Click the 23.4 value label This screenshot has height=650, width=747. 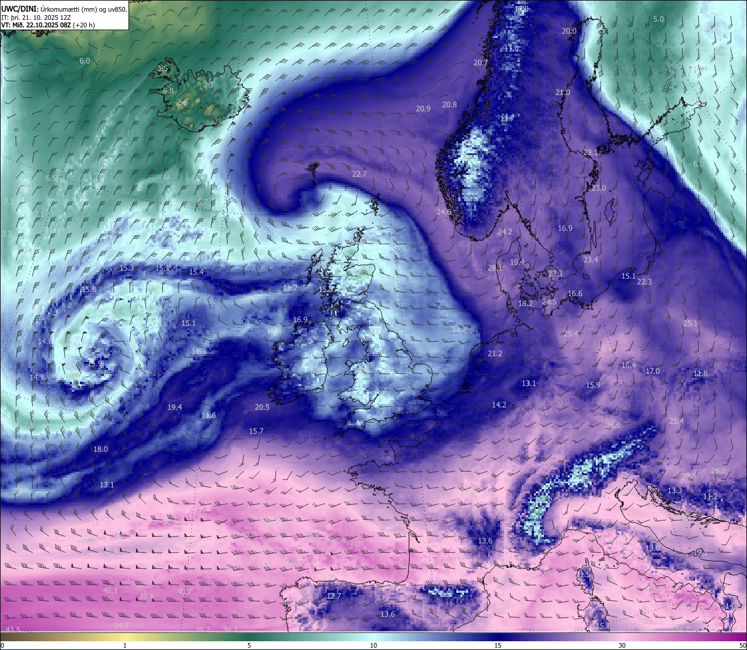(x=591, y=259)
